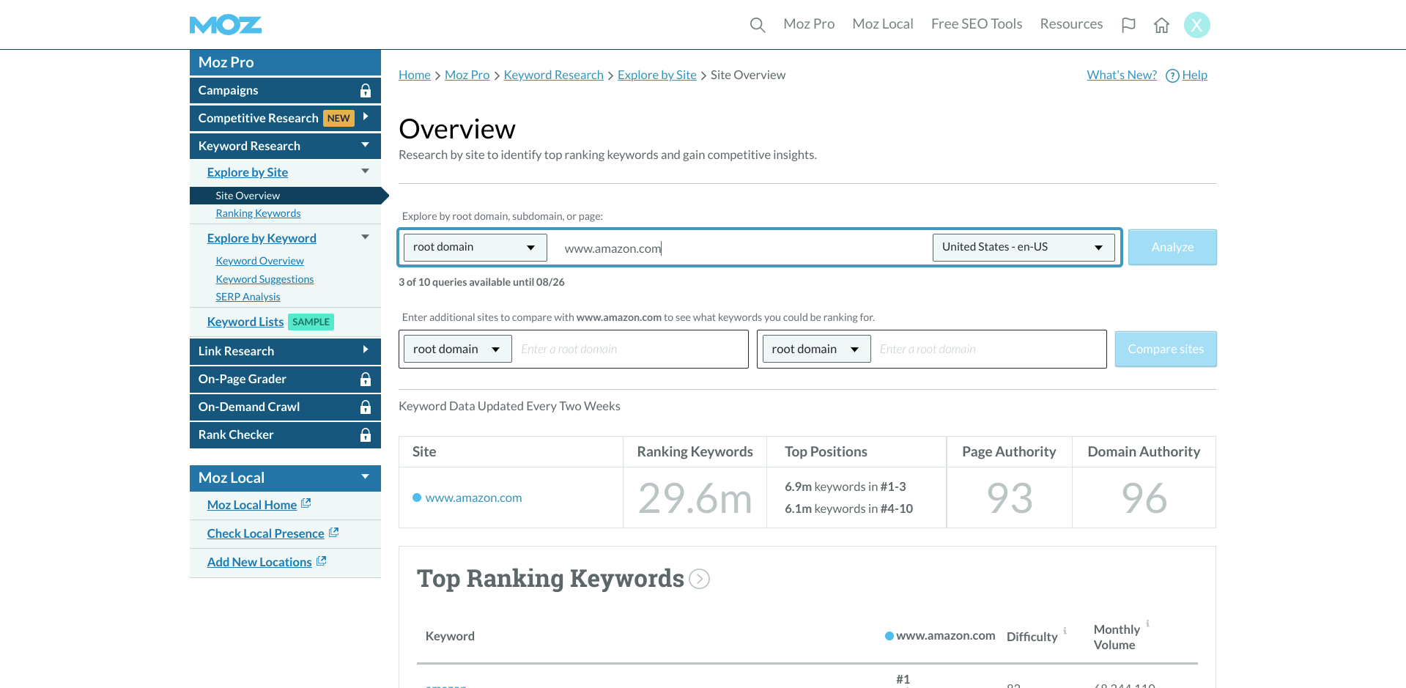Click the Explore by Keyword sidebar link
Image resolution: width=1406 pixels, height=688 pixels.
(x=262, y=238)
